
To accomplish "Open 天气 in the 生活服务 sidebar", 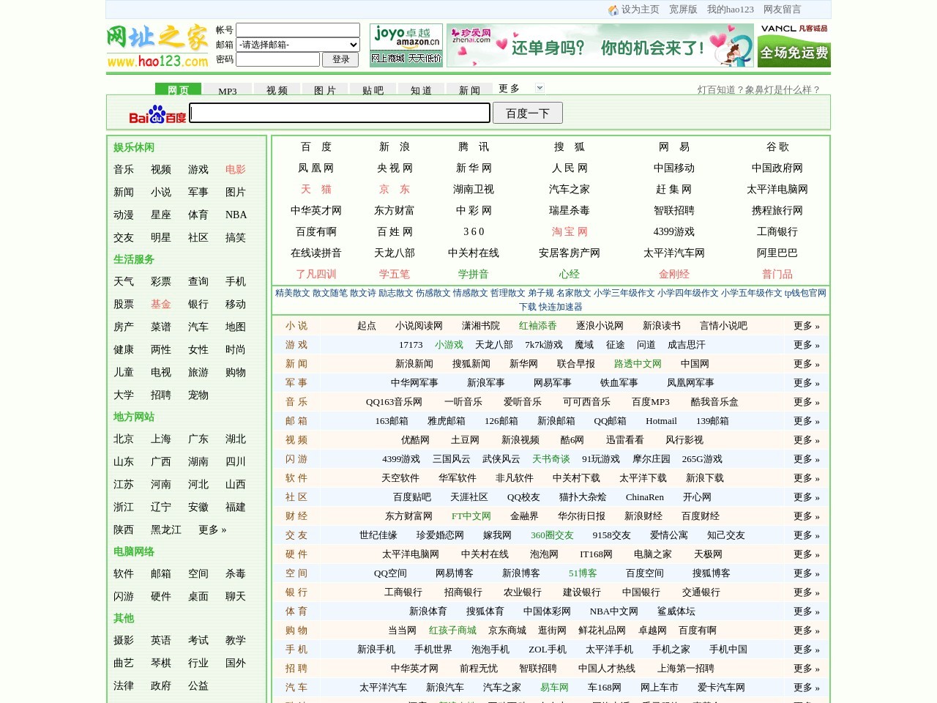I will [x=124, y=282].
